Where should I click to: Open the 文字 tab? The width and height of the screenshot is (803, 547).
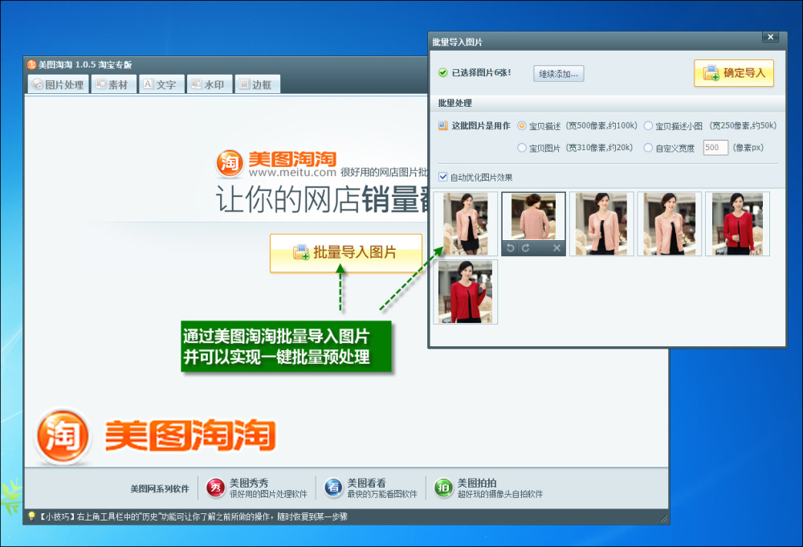(161, 84)
